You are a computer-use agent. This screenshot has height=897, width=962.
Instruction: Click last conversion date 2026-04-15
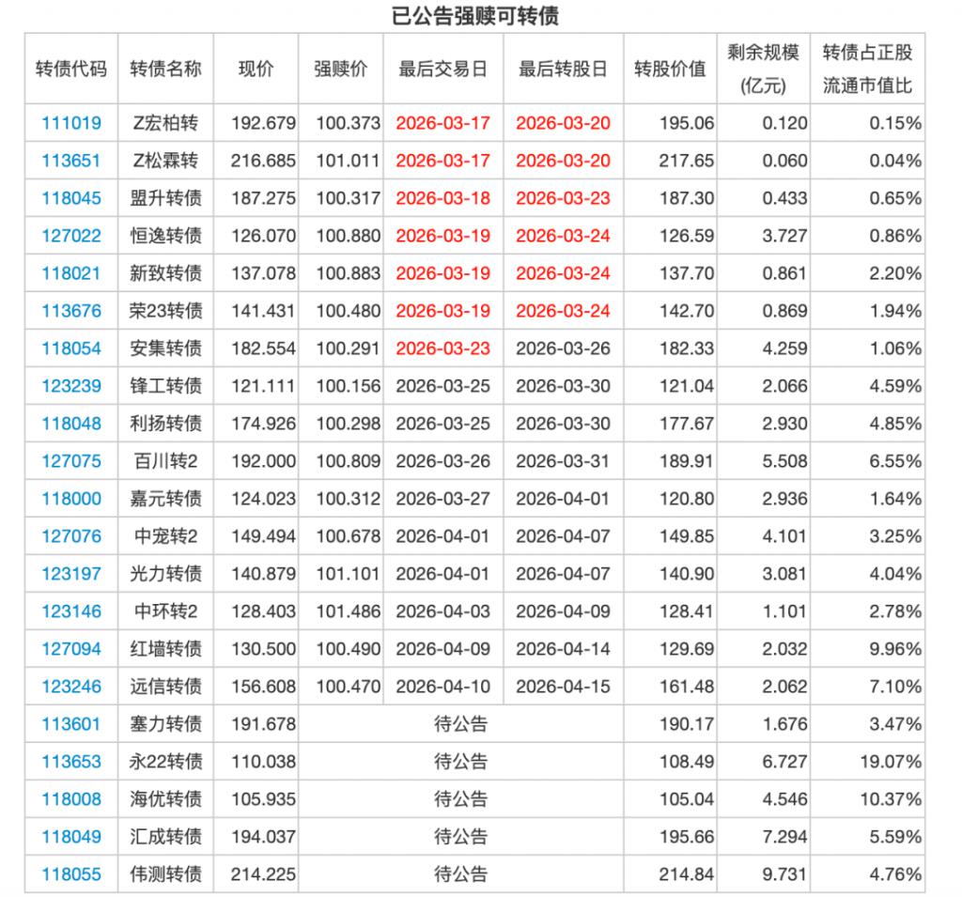(564, 687)
